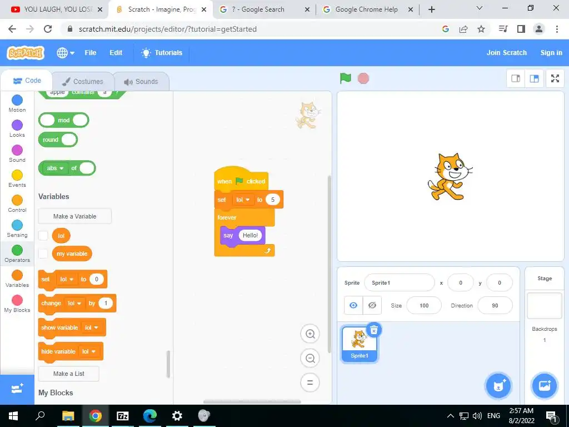
Task: Open variable dropdown in script's set block
Action: pyautogui.click(x=243, y=200)
